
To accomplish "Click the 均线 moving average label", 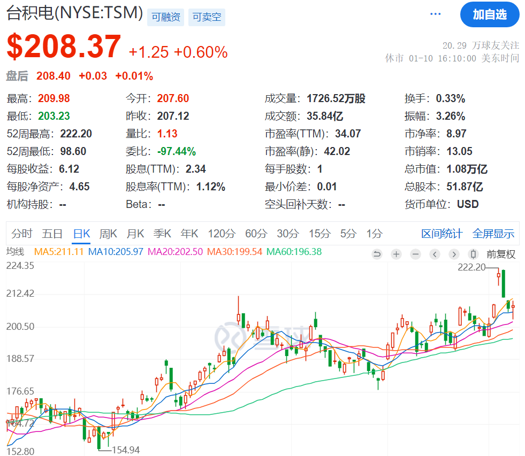I will click(x=16, y=252).
